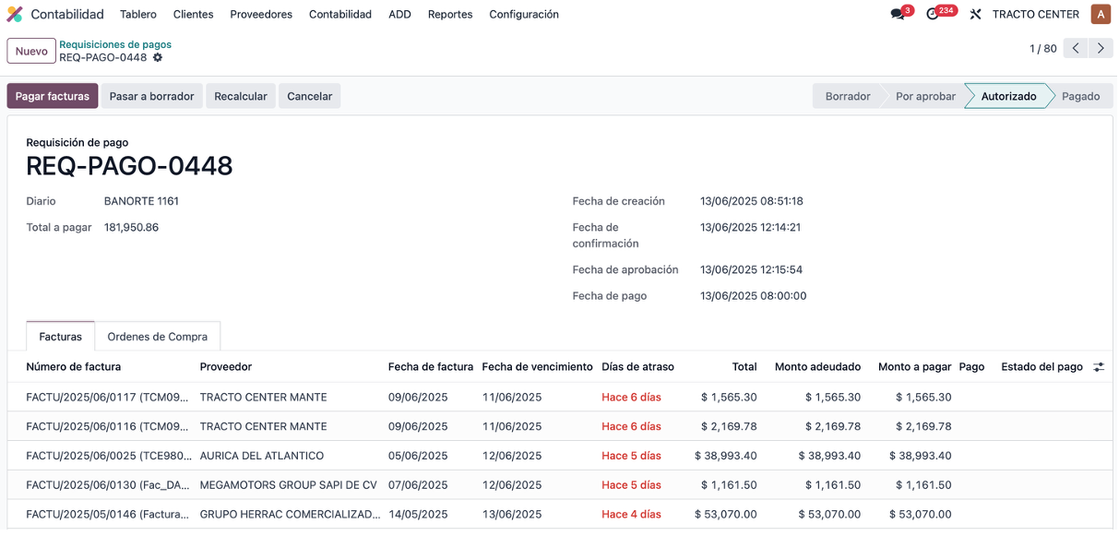The image size is (1119, 536).
Task: Open the Reportes menu
Action: (x=450, y=15)
